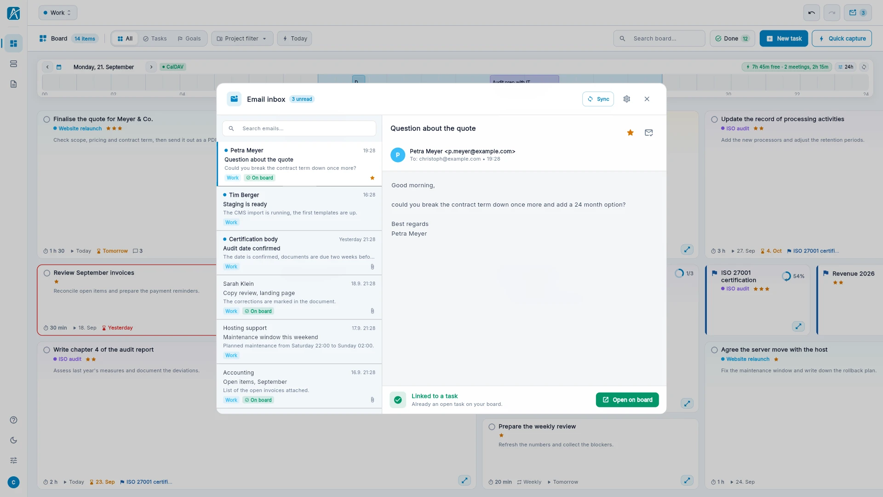Complete Write chapter 4 audit report task
The image size is (883, 497).
pos(46,350)
